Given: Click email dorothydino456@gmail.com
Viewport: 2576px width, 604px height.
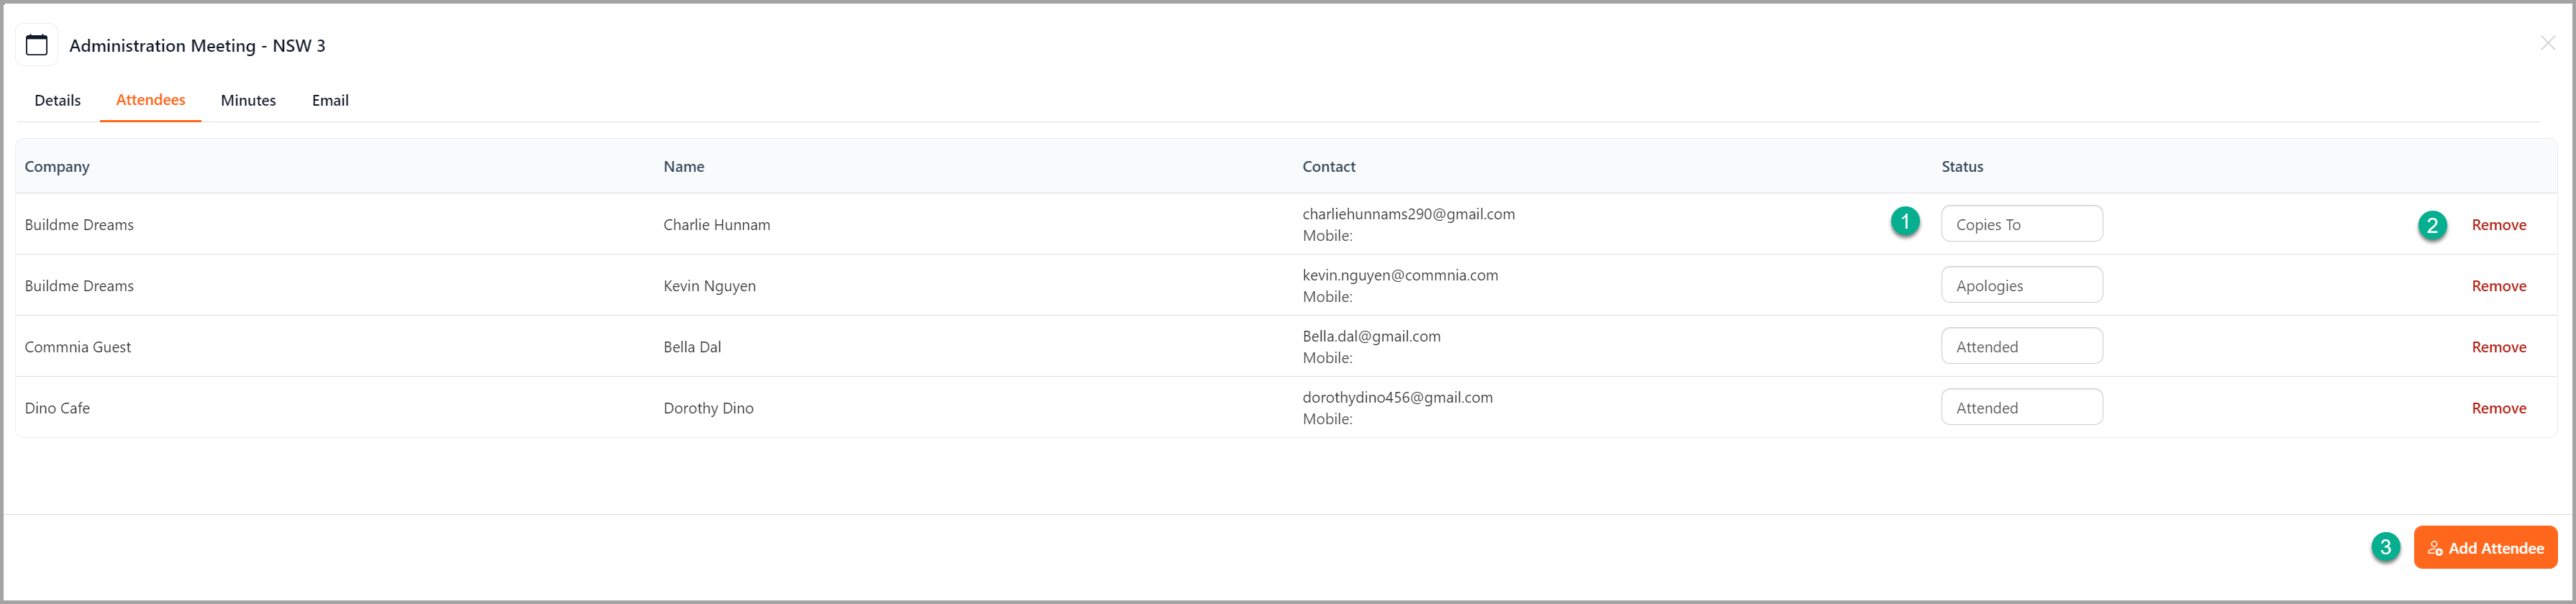Looking at the screenshot, I should [1397, 397].
